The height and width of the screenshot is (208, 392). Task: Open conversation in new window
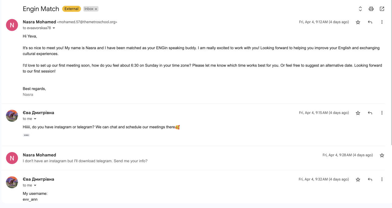click(382, 9)
